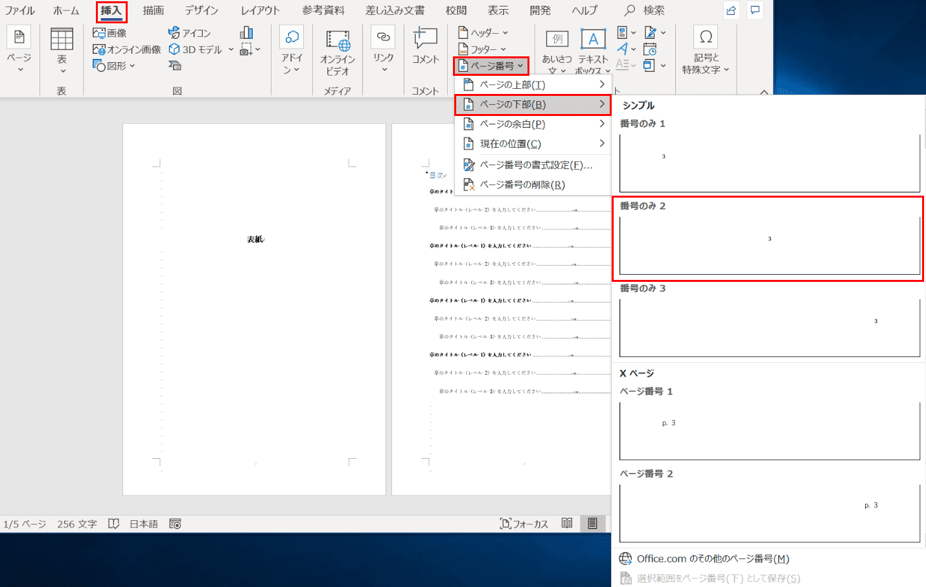
Task: Open the ヘルプ tab
Action: (x=585, y=10)
